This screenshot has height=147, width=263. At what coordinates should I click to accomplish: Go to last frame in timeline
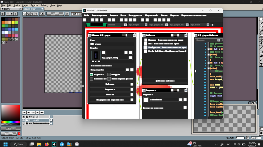click(42, 113)
